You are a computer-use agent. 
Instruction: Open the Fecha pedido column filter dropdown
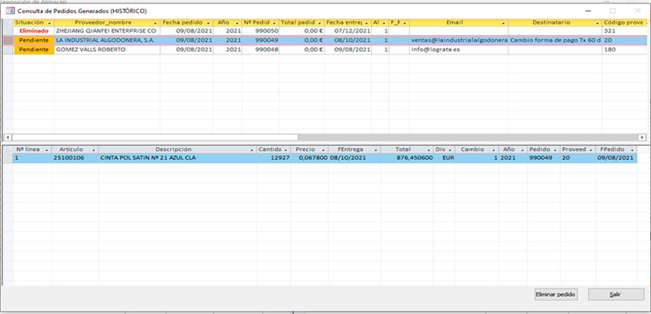pyautogui.click(x=208, y=23)
